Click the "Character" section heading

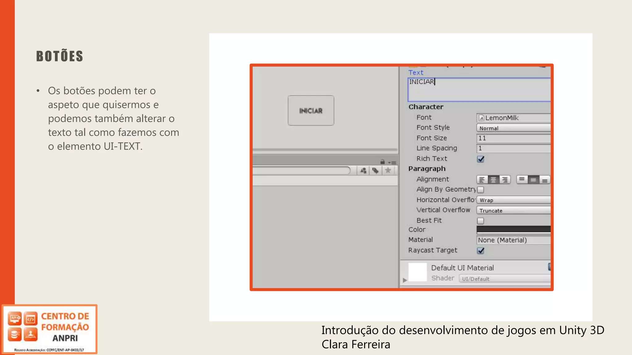pyautogui.click(x=426, y=107)
